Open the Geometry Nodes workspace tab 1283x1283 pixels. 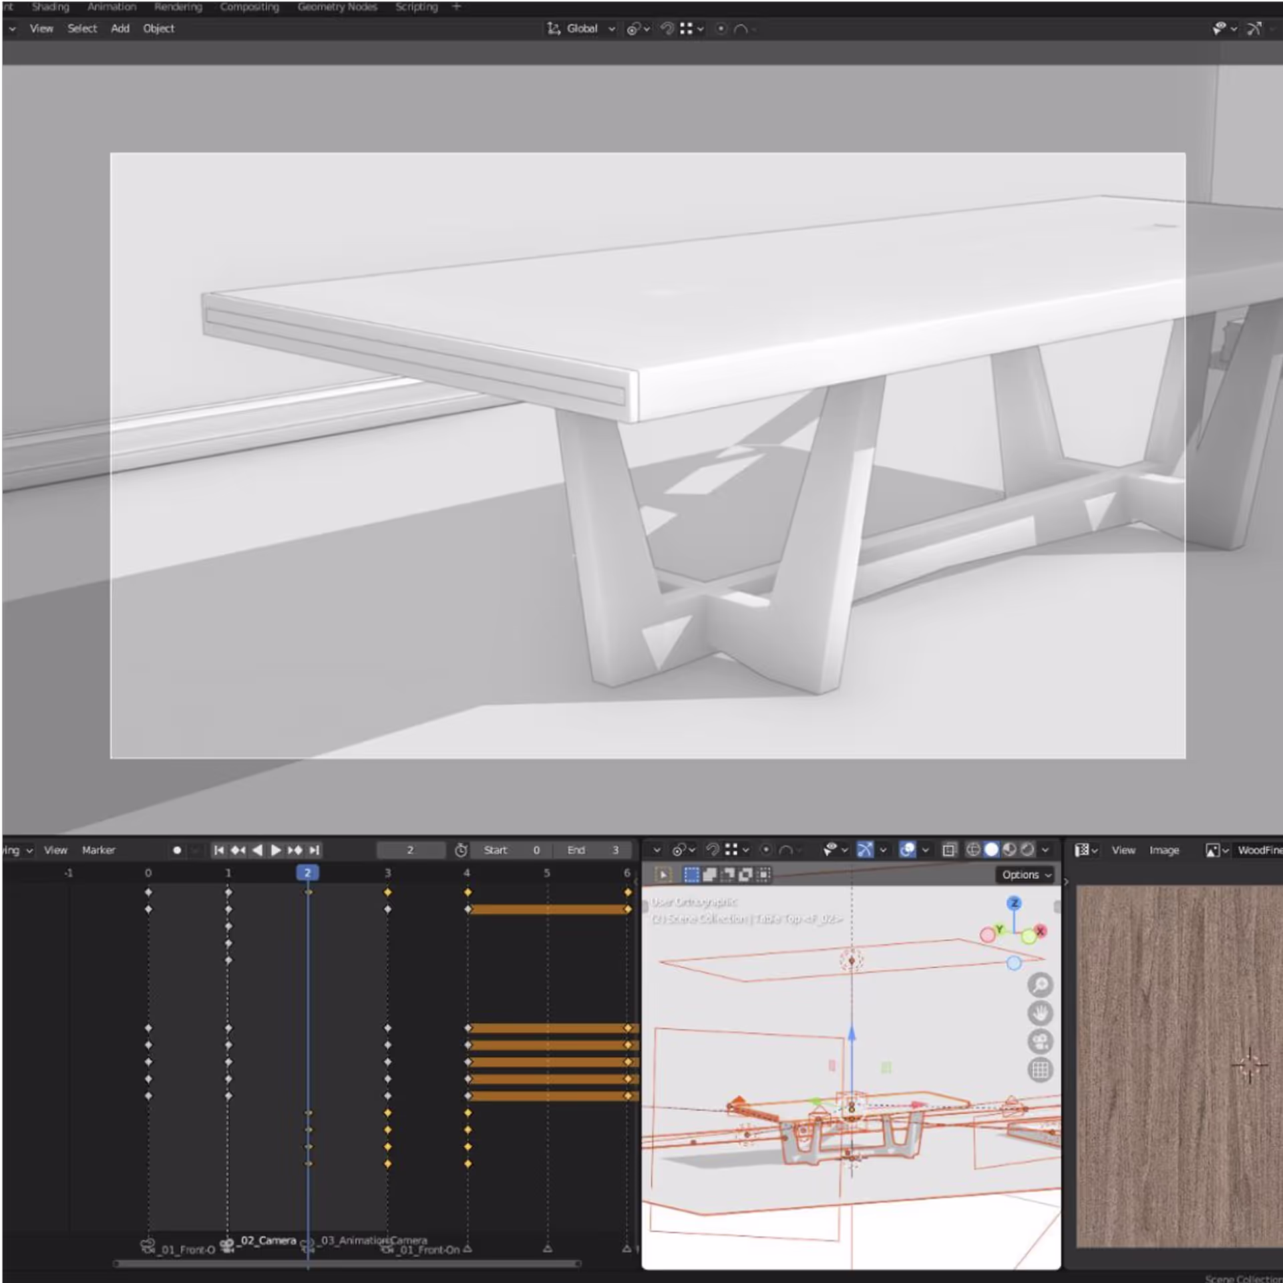pos(337,7)
